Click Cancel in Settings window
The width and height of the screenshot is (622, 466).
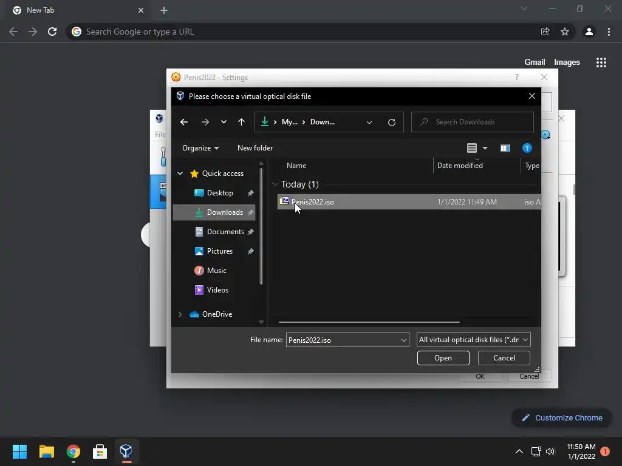529,376
